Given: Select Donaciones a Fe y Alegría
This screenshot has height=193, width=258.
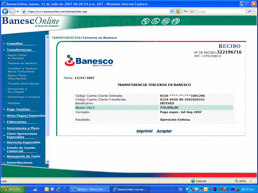Looking at the screenshot, I should [17, 90].
